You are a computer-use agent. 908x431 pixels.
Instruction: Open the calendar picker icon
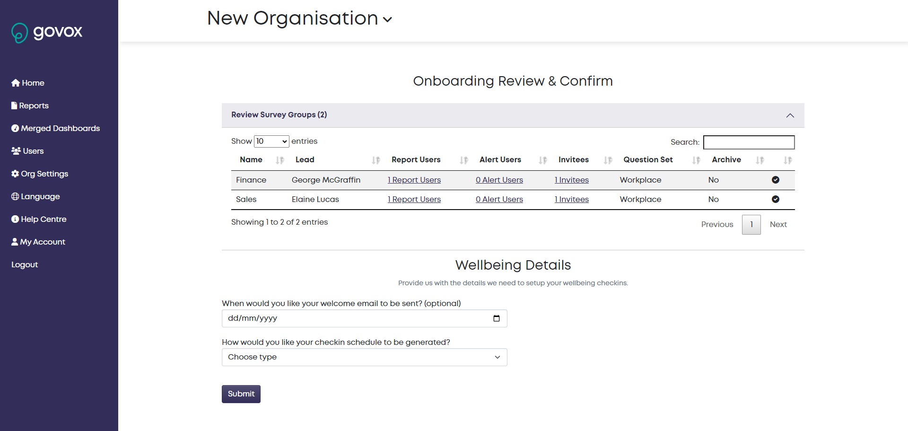[497, 318]
